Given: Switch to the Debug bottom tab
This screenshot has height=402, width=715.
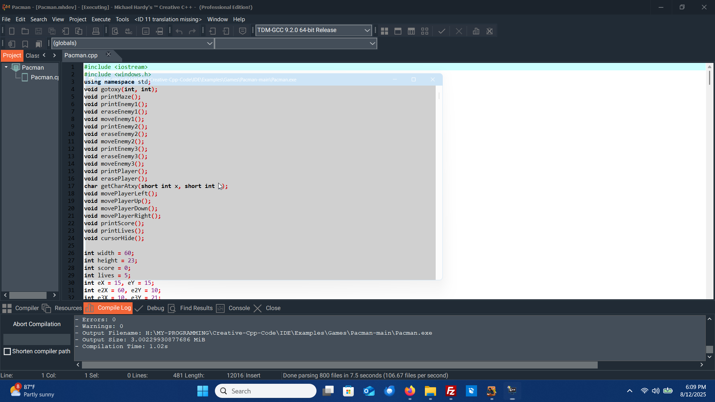Looking at the screenshot, I should click(155, 308).
